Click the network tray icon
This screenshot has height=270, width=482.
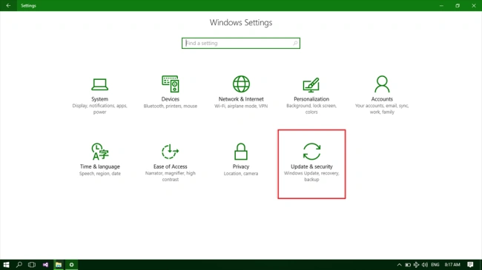(x=416, y=265)
